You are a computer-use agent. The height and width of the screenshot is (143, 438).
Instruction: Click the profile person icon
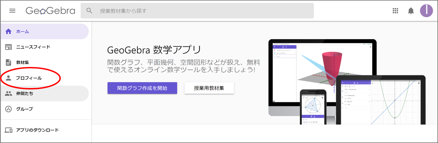click(9, 78)
